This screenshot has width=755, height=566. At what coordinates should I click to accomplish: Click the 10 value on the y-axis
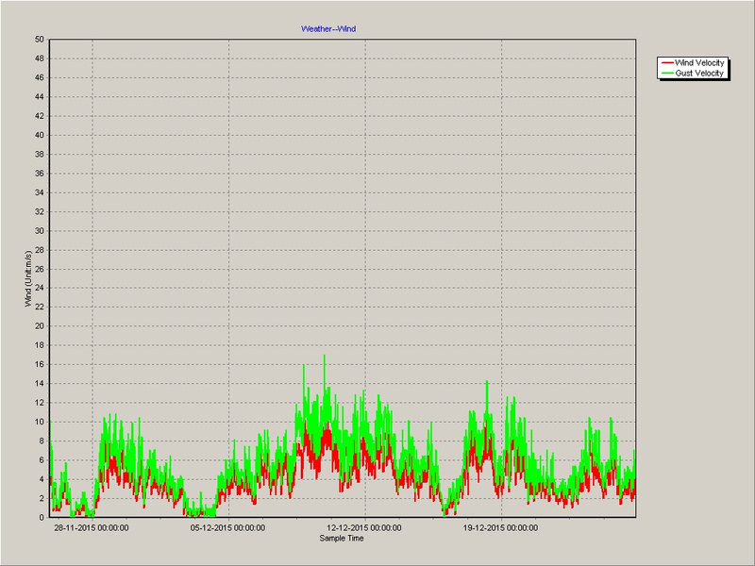click(39, 422)
